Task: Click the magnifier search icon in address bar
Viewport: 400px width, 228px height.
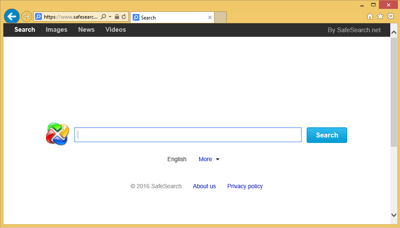Action: (x=103, y=17)
